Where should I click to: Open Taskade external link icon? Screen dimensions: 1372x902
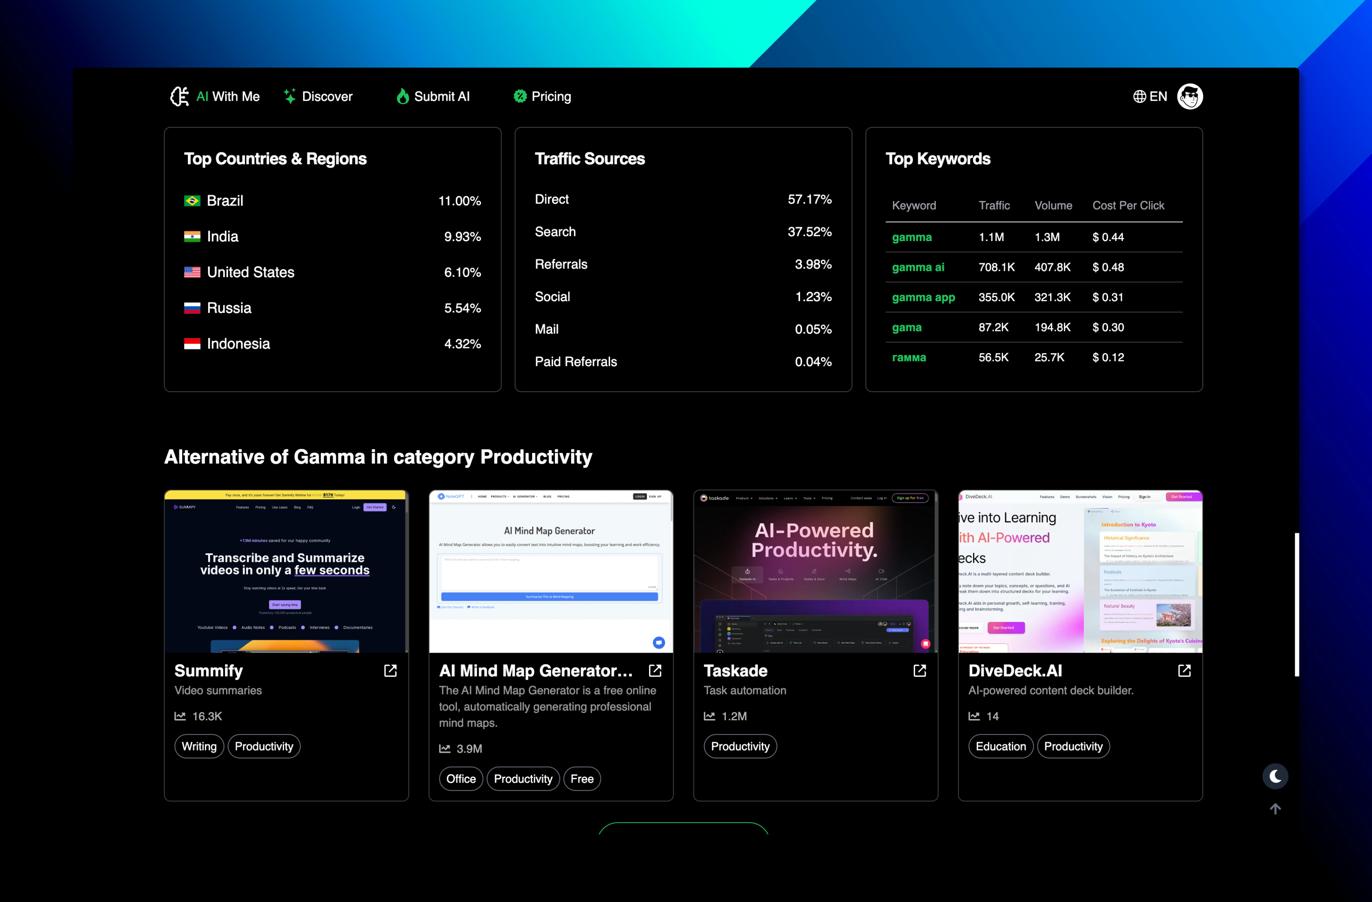[x=920, y=670]
